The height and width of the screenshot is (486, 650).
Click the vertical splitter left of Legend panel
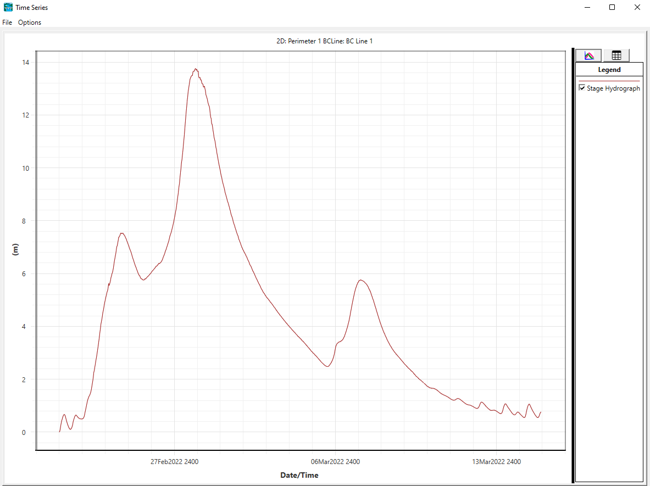point(573,264)
